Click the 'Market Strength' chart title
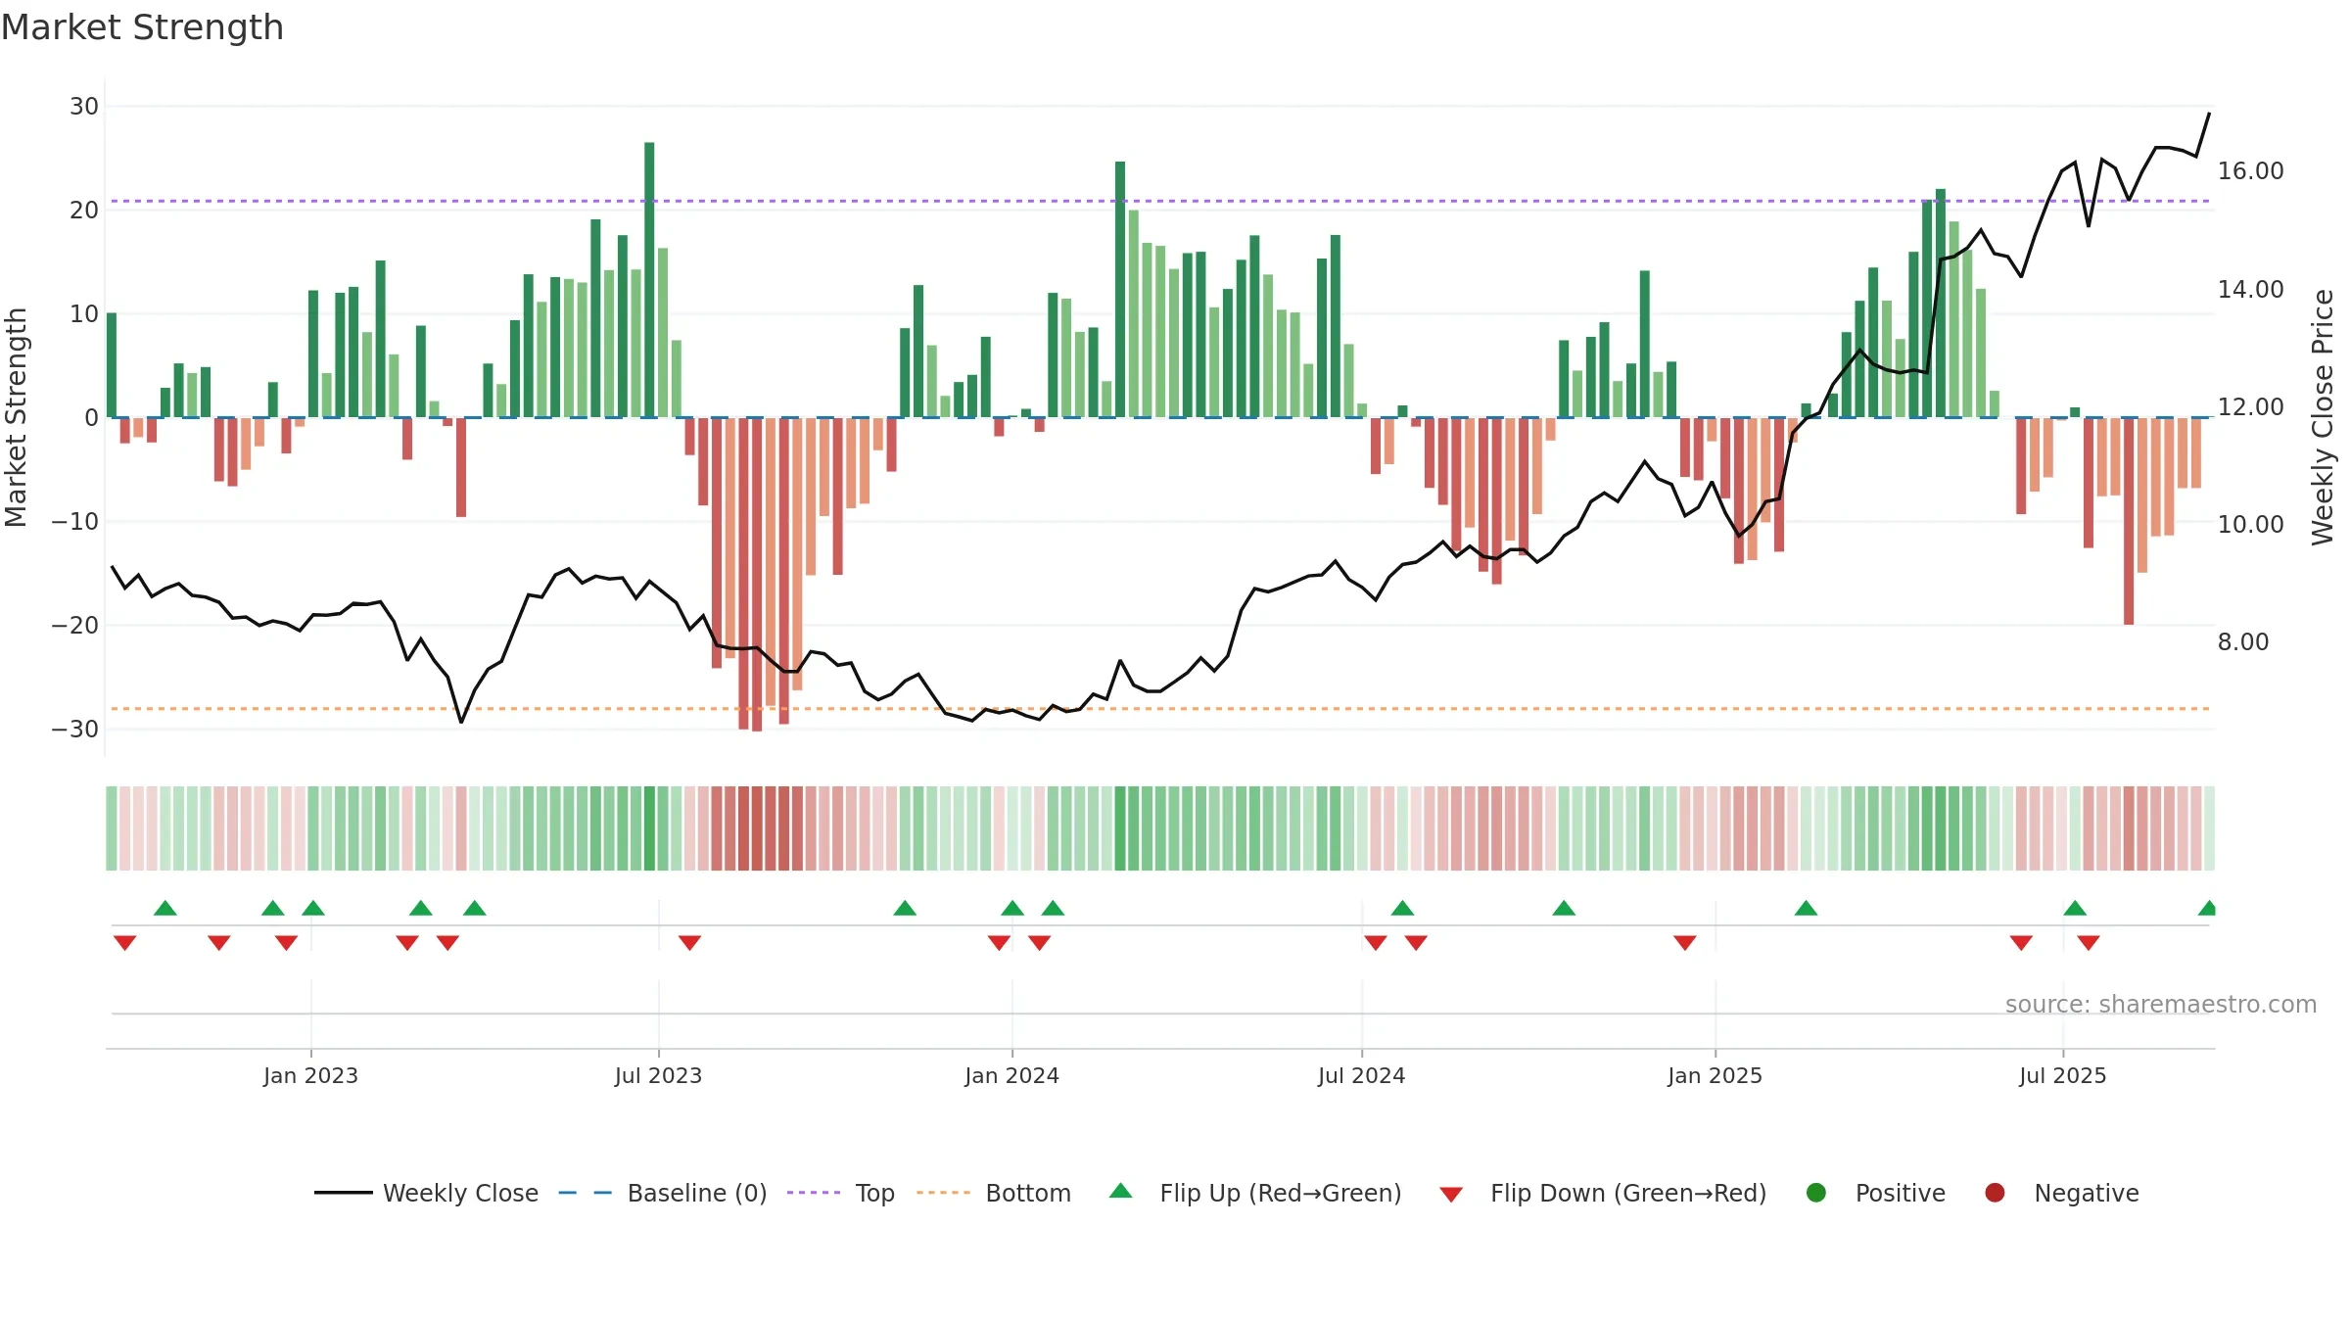 click(143, 27)
